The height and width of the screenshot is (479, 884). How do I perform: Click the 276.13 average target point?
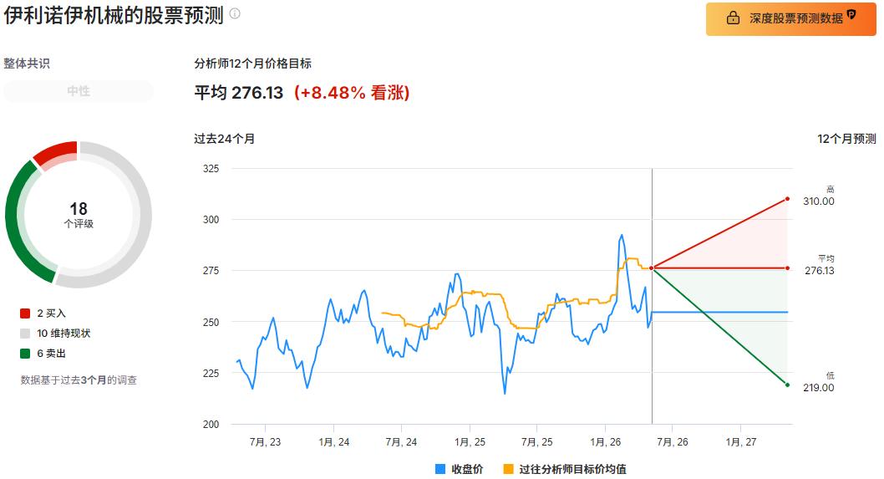(x=788, y=268)
